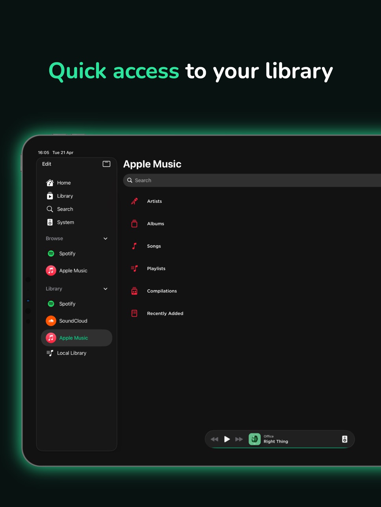
Task: Open Local Library in the sidebar
Action: tap(76, 353)
